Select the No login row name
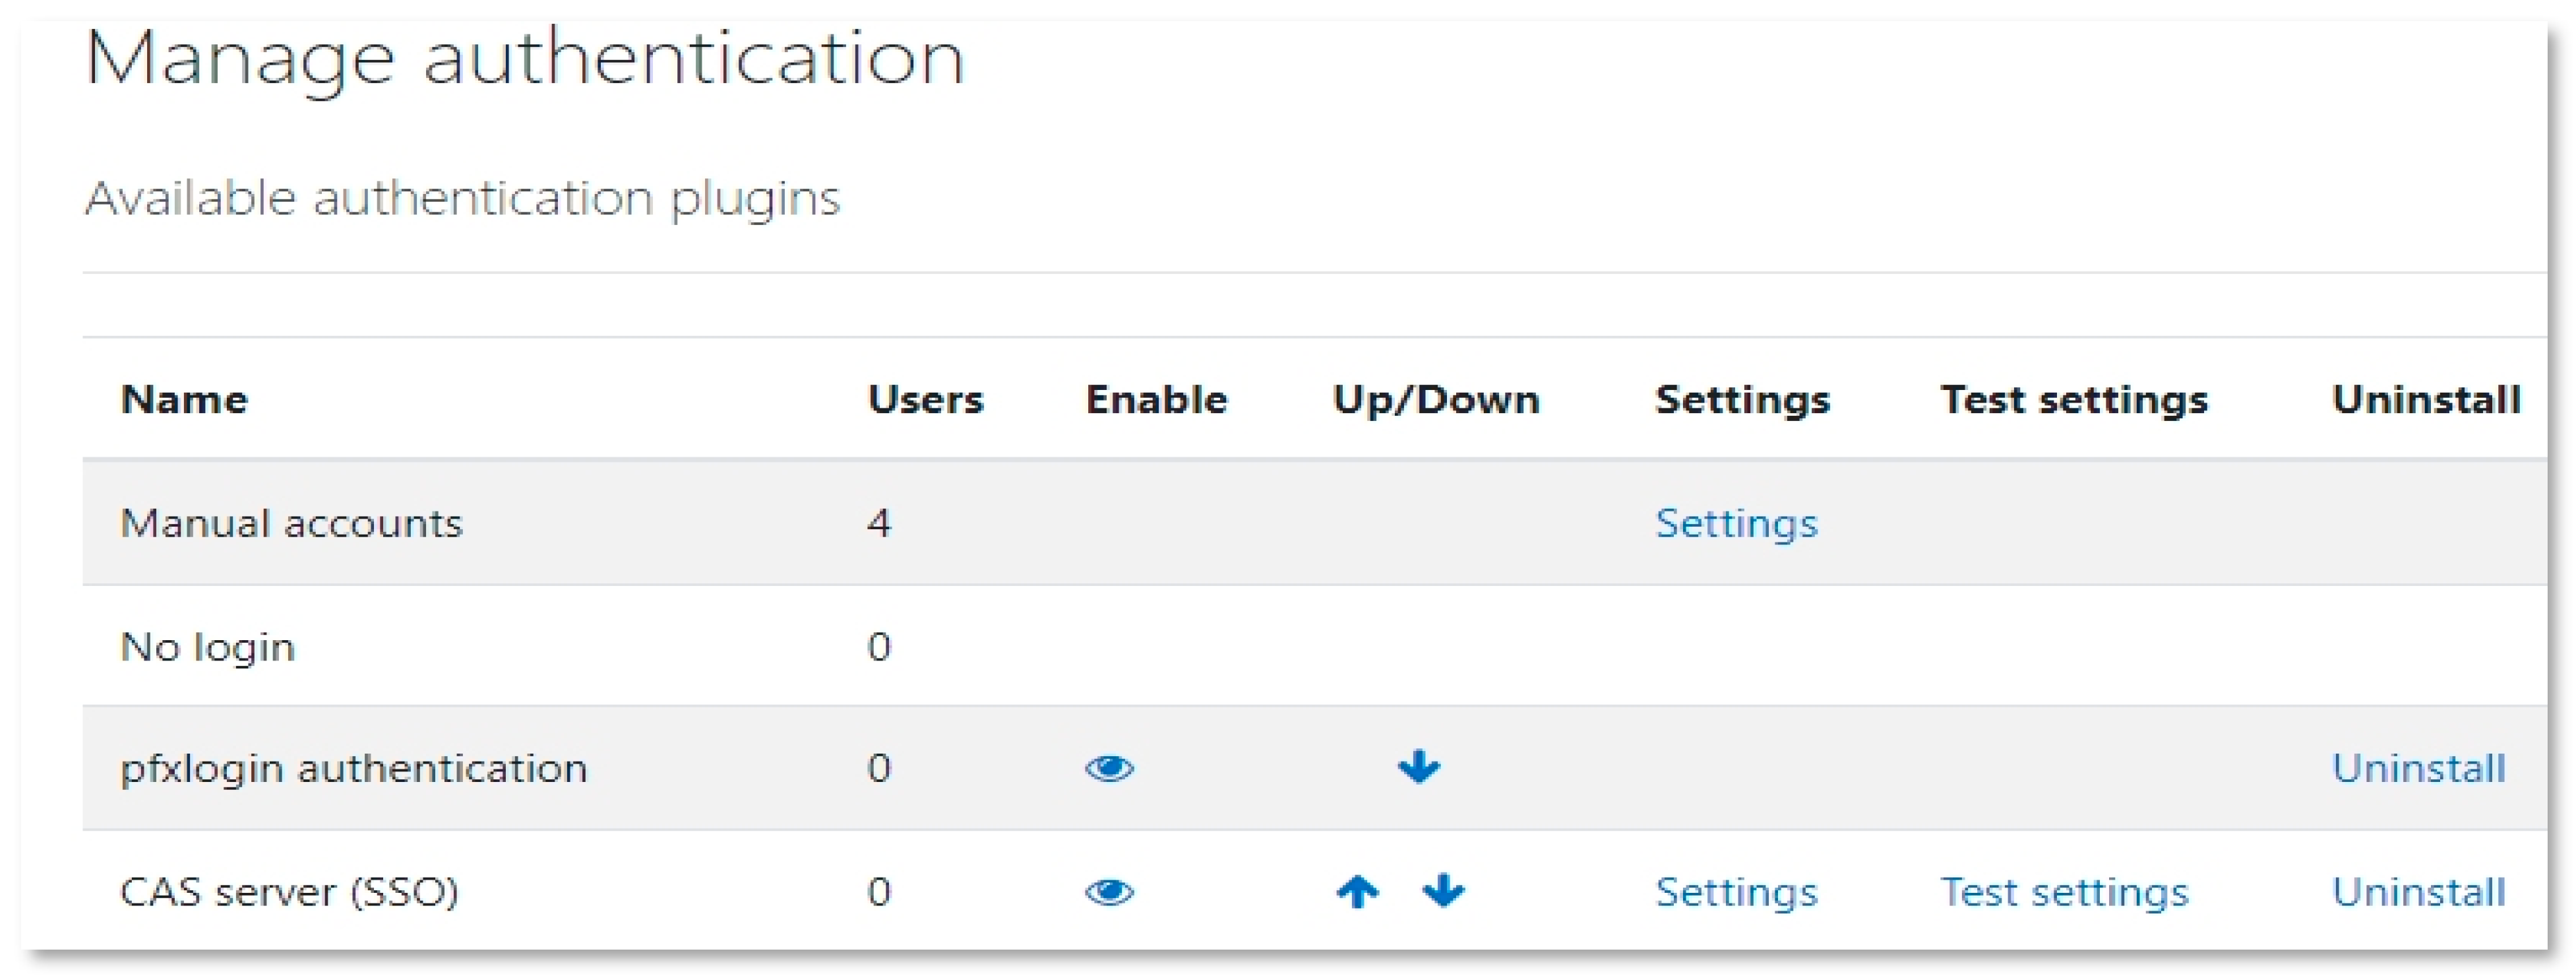Image resolution: width=2576 pixels, height=976 pixels. click(207, 647)
